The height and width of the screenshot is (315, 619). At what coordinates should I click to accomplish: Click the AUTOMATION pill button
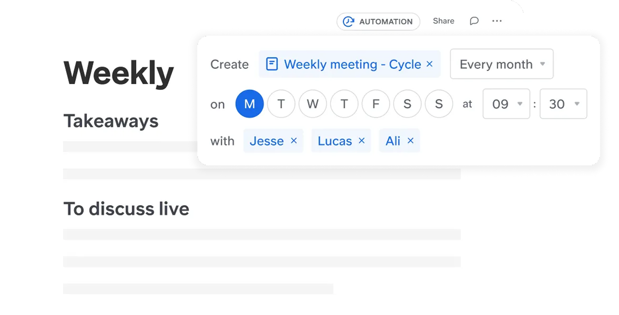pyautogui.click(x=385, y=22)
